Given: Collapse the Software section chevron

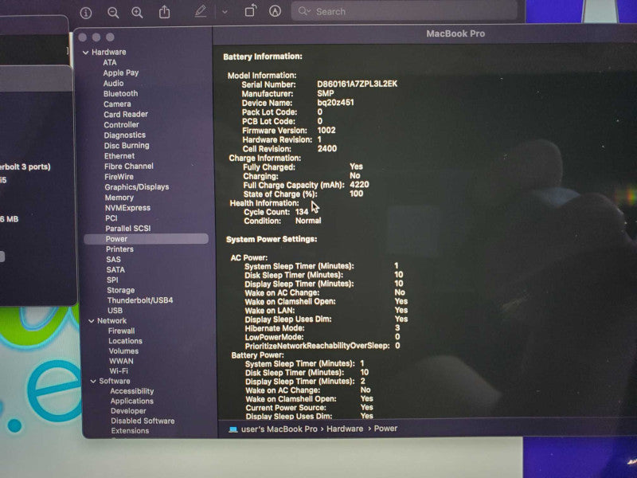Looking at the screenshot, I should tap(93, 382).
